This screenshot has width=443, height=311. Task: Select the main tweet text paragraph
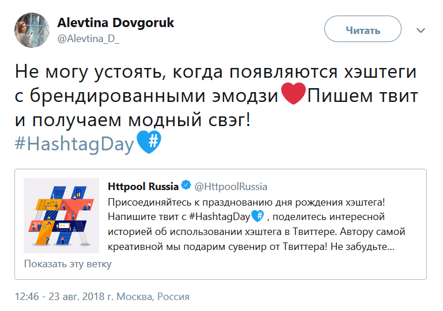coord(217,108)
